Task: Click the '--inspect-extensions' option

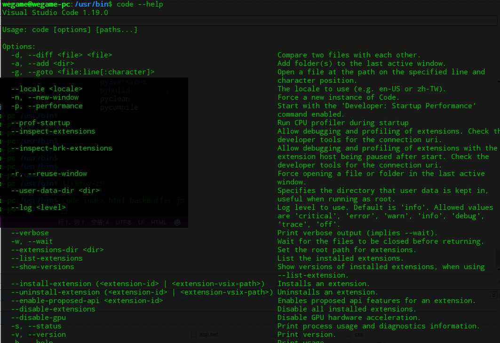Action: click(x=53, y=131)
